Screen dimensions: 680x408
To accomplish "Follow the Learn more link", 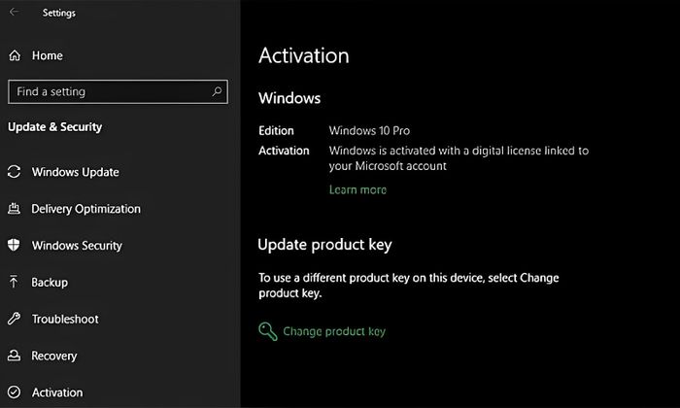I will [x=357, y=189].
